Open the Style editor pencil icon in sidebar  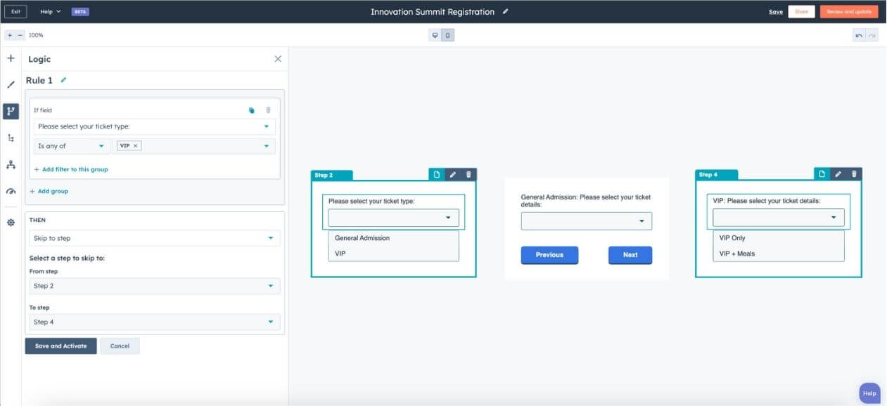11,84
